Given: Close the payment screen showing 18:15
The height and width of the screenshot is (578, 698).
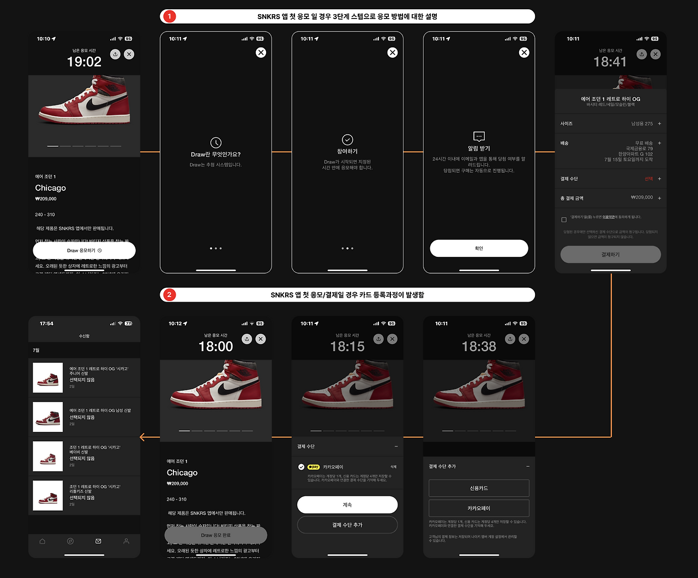Looking at the screenshot, I should click(x=392, y=339).
